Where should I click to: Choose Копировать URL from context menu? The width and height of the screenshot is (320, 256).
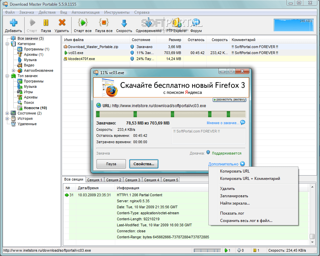click(x=253, y=171)
